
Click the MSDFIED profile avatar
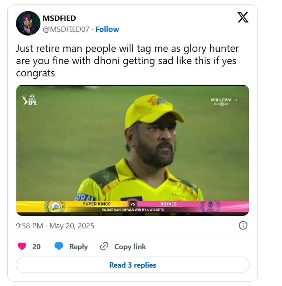click(x=28, y=24)
